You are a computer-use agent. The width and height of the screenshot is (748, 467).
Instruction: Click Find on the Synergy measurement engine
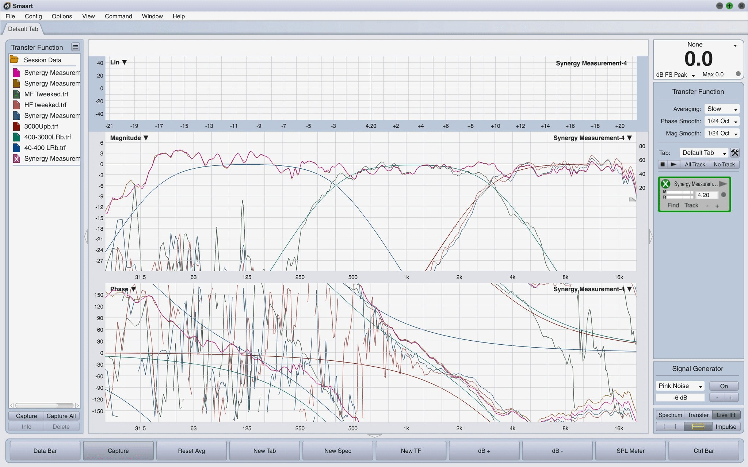pos(673,205)
